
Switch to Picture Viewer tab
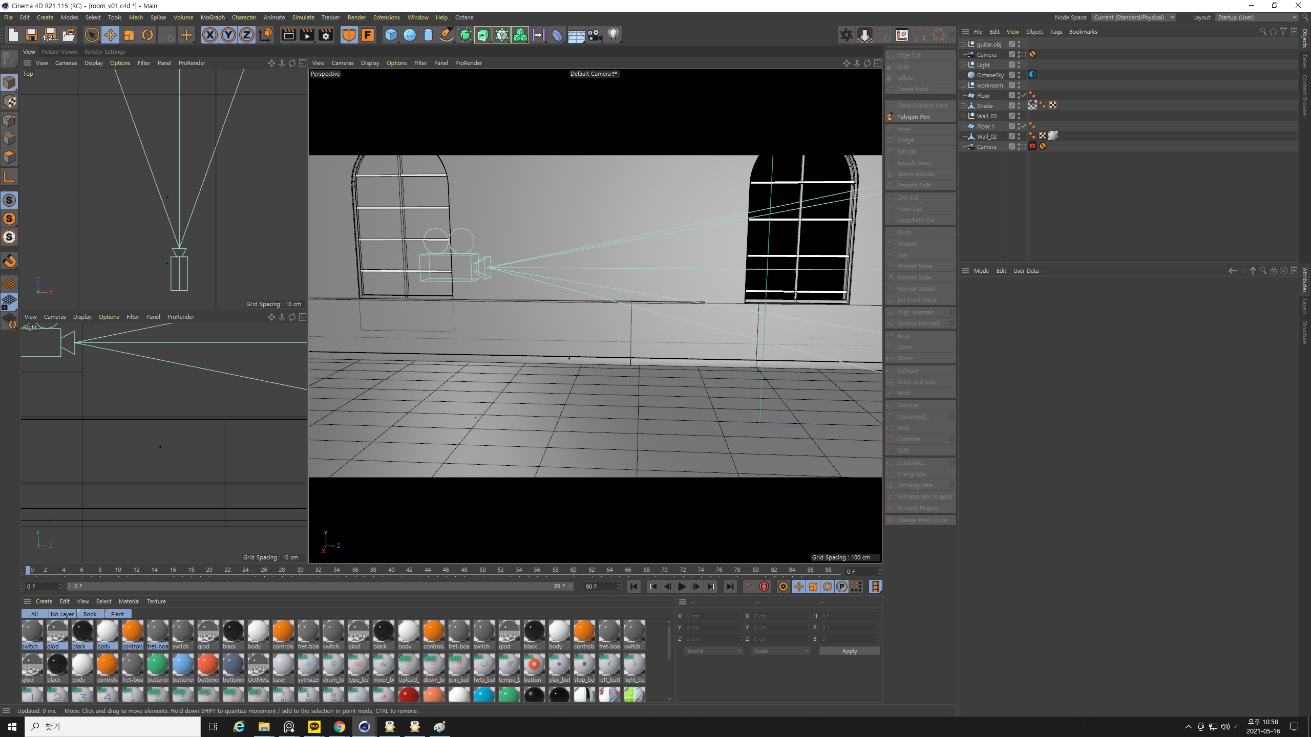click(59, 52)
